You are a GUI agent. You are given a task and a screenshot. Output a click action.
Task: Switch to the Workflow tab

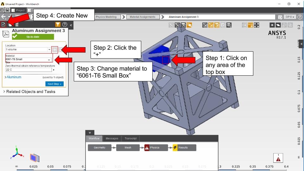(x=94, y=138)
